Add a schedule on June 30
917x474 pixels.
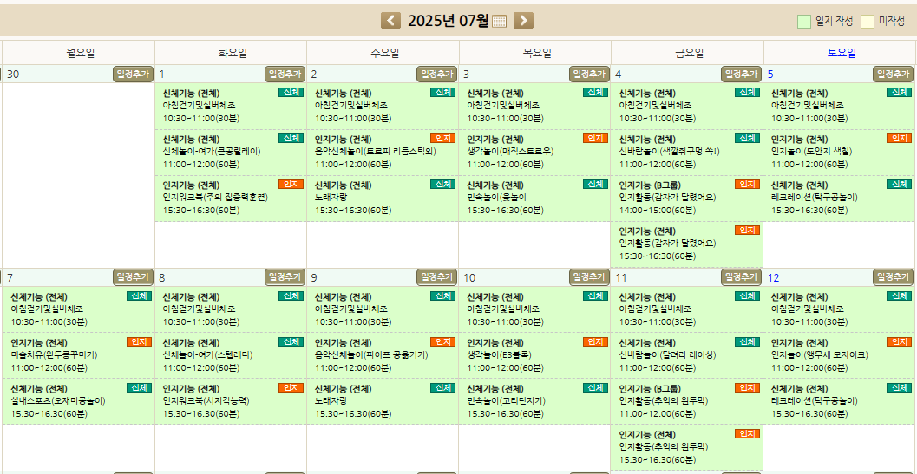[x=133, y=75]
